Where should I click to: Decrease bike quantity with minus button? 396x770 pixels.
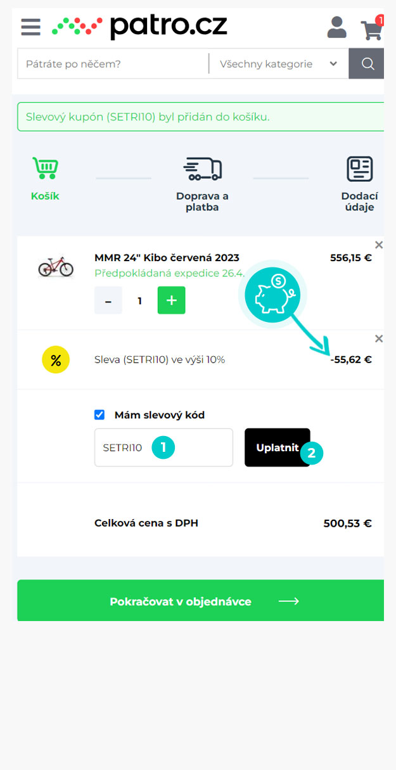pos(108,300)
